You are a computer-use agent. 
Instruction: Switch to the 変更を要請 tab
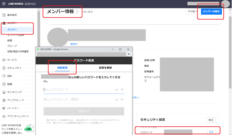[105, 68]
